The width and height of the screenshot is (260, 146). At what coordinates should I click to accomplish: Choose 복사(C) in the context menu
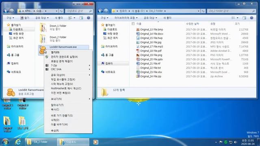[x=68, y=109]
